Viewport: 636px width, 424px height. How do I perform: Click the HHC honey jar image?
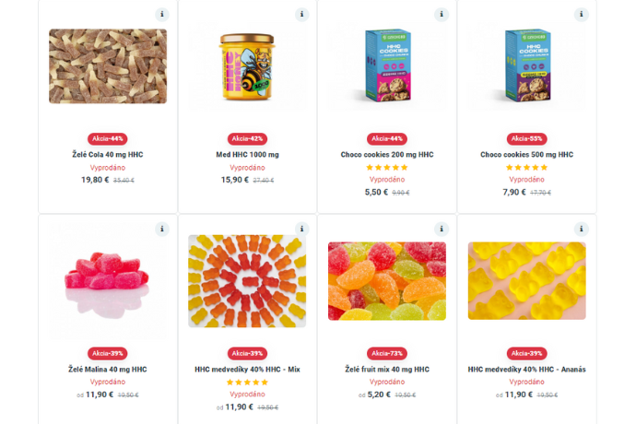[x=247, y=66]
